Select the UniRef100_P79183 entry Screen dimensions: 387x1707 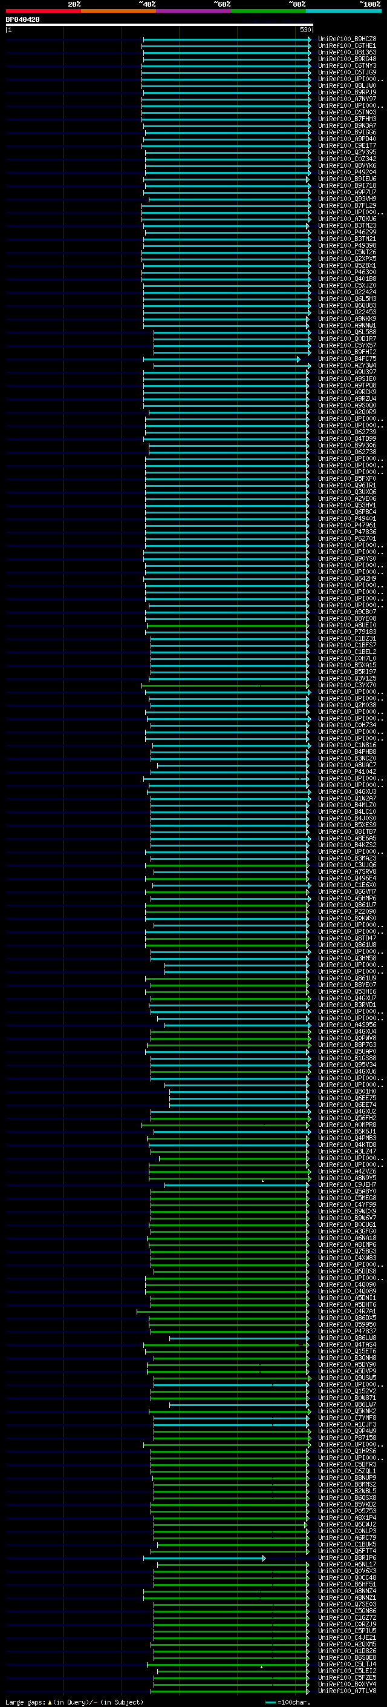coord(346,632)
